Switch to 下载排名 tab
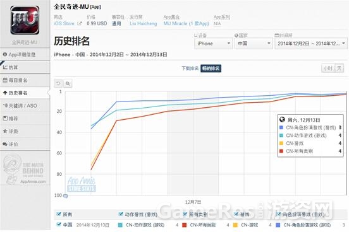The height and width of the screenshot is (232, 349). click(190, 68)
